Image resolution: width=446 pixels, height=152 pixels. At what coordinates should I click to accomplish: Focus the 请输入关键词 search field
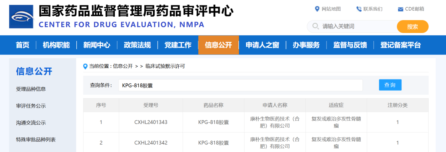pyautogui.click(x=352, y=26)
